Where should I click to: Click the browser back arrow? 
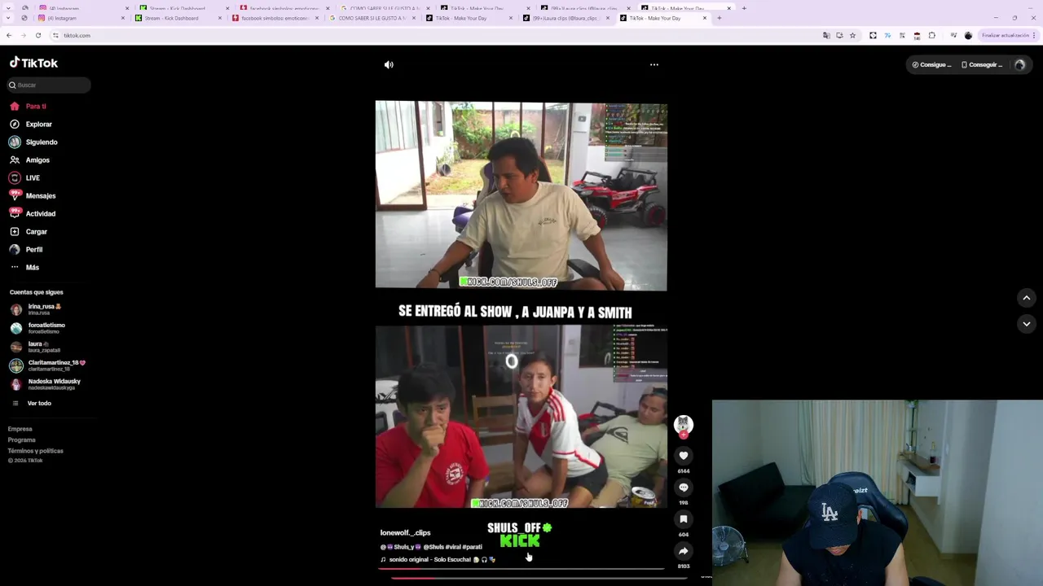pos(9,36)
